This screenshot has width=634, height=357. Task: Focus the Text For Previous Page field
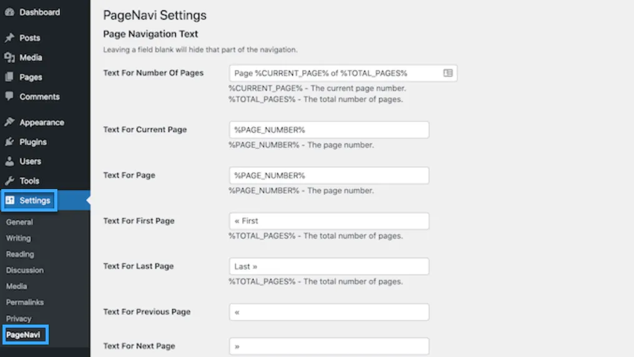click(329, 312)
